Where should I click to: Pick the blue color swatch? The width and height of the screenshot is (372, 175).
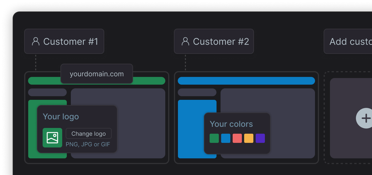(x=226, y=138)
